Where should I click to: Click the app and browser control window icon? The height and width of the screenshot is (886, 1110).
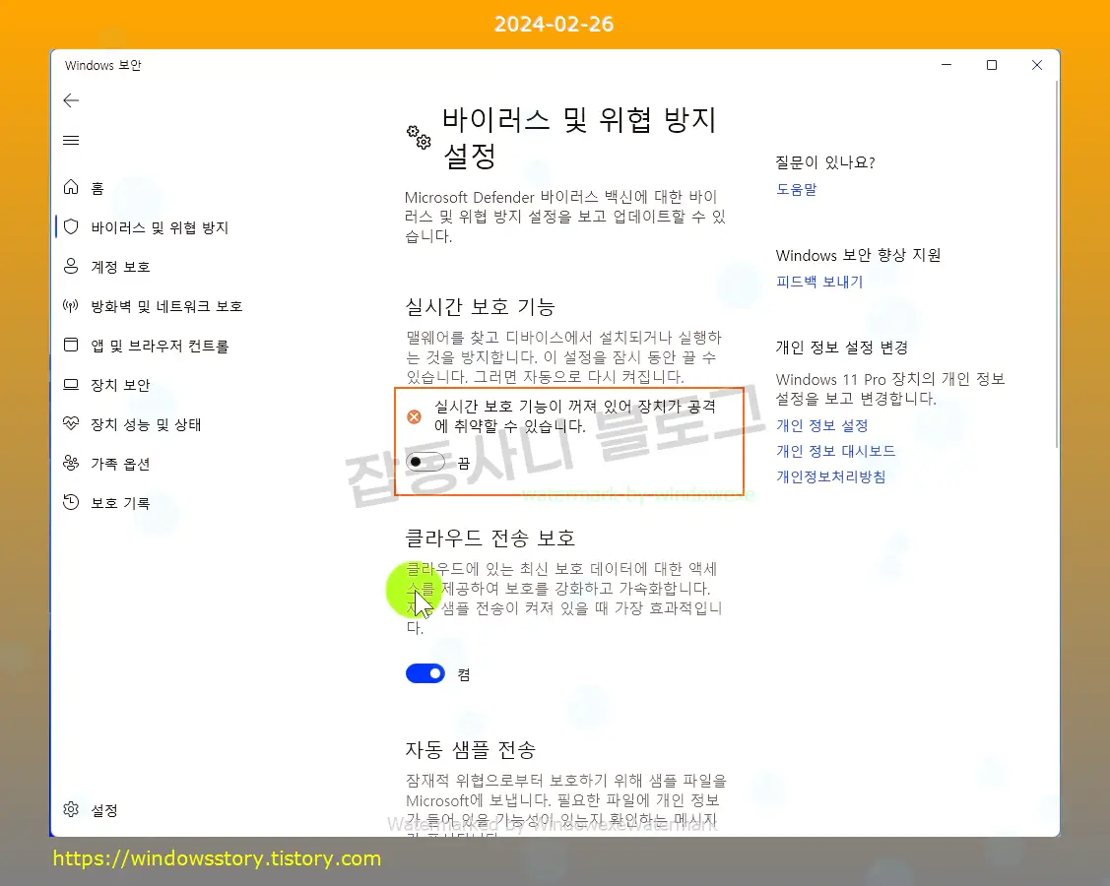71,345
